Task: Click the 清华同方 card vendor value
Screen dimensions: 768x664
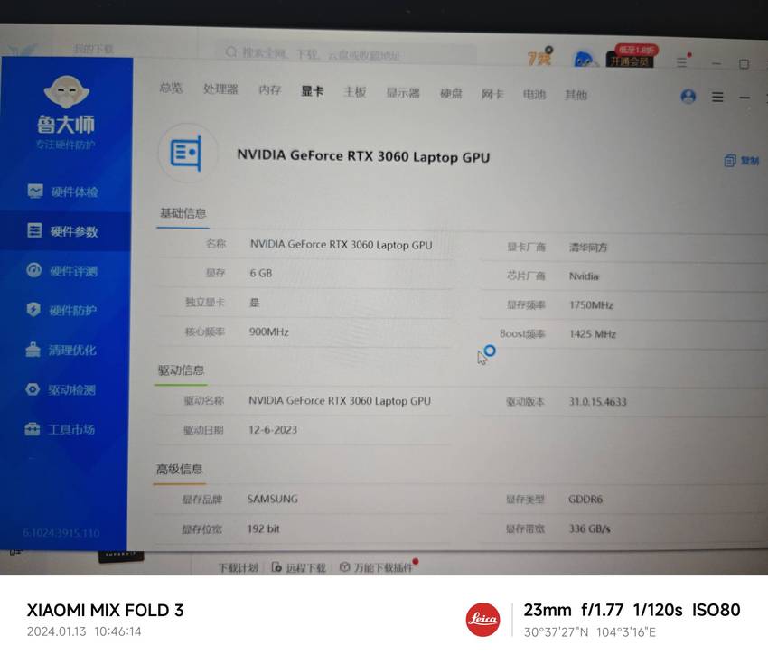Action: (588, 248)
